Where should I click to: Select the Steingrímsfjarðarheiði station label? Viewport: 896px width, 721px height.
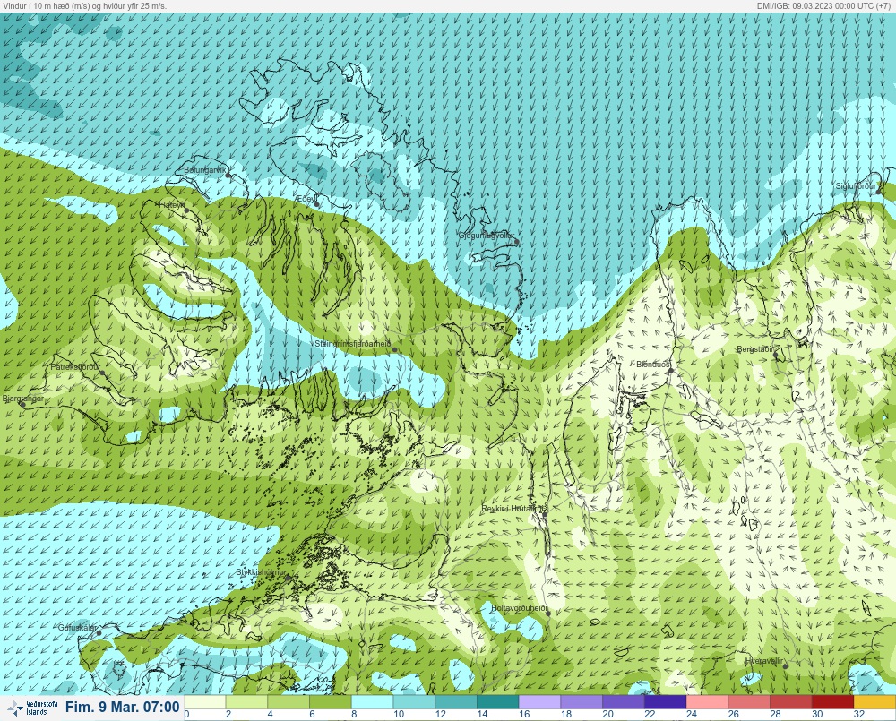(354, 344)
